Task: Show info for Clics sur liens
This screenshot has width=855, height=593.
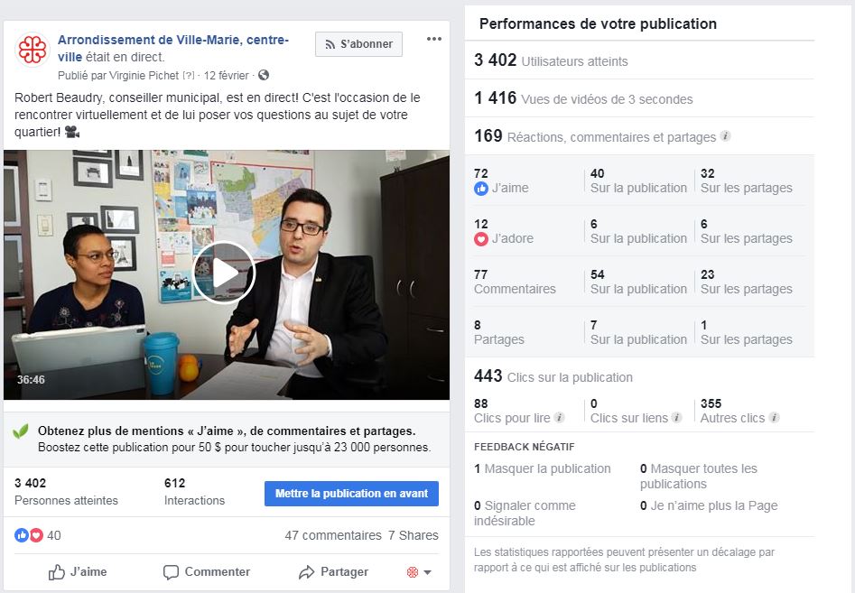Action: [x=677, y=418]
